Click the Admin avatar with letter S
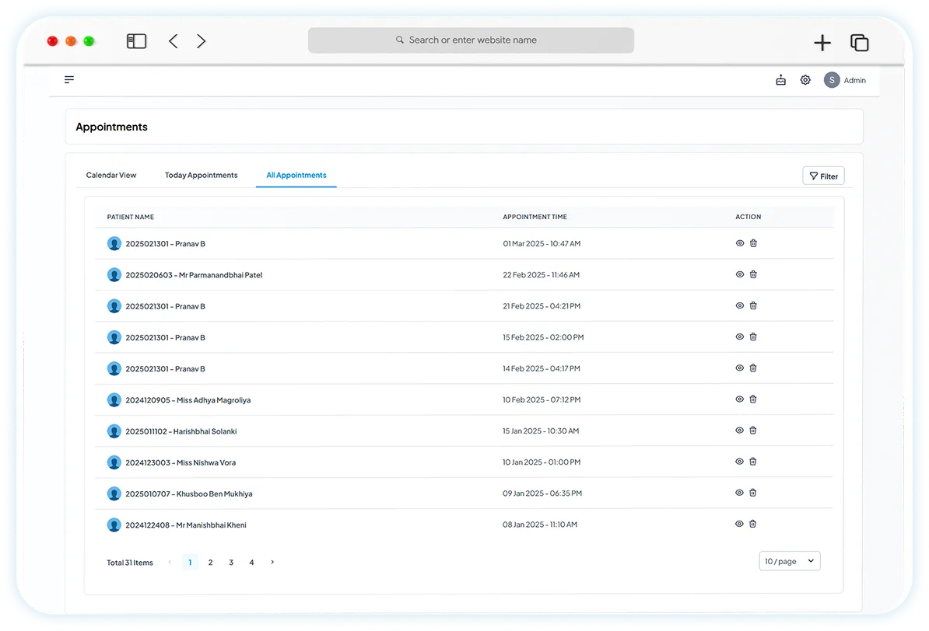Viewport: 929px width, 631px height. point(832,80)
